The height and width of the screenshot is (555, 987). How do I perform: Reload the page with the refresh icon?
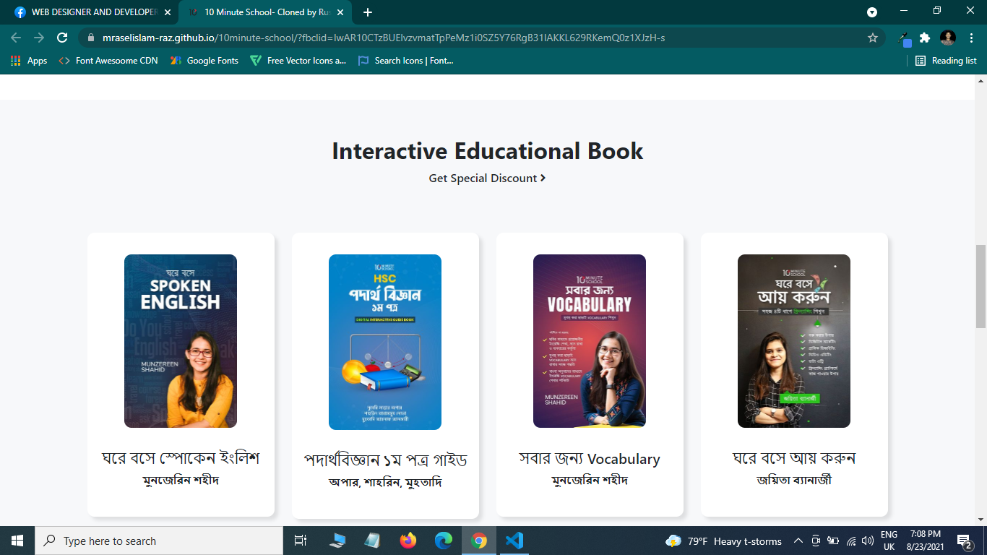pyautogui.click(x=62, y=38)
